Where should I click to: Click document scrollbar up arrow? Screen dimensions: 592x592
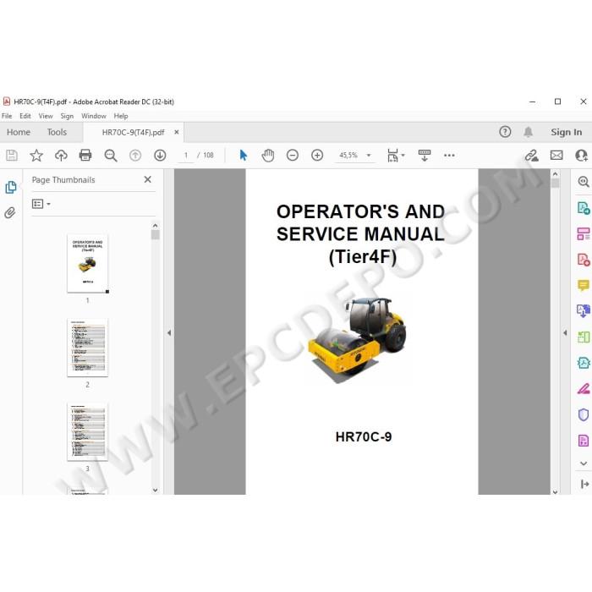coord(555,174)
